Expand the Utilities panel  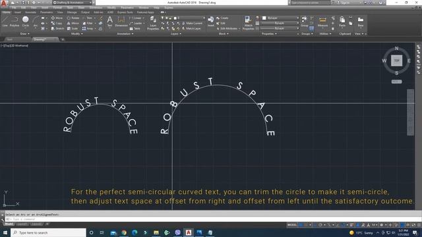coord(325,34)
